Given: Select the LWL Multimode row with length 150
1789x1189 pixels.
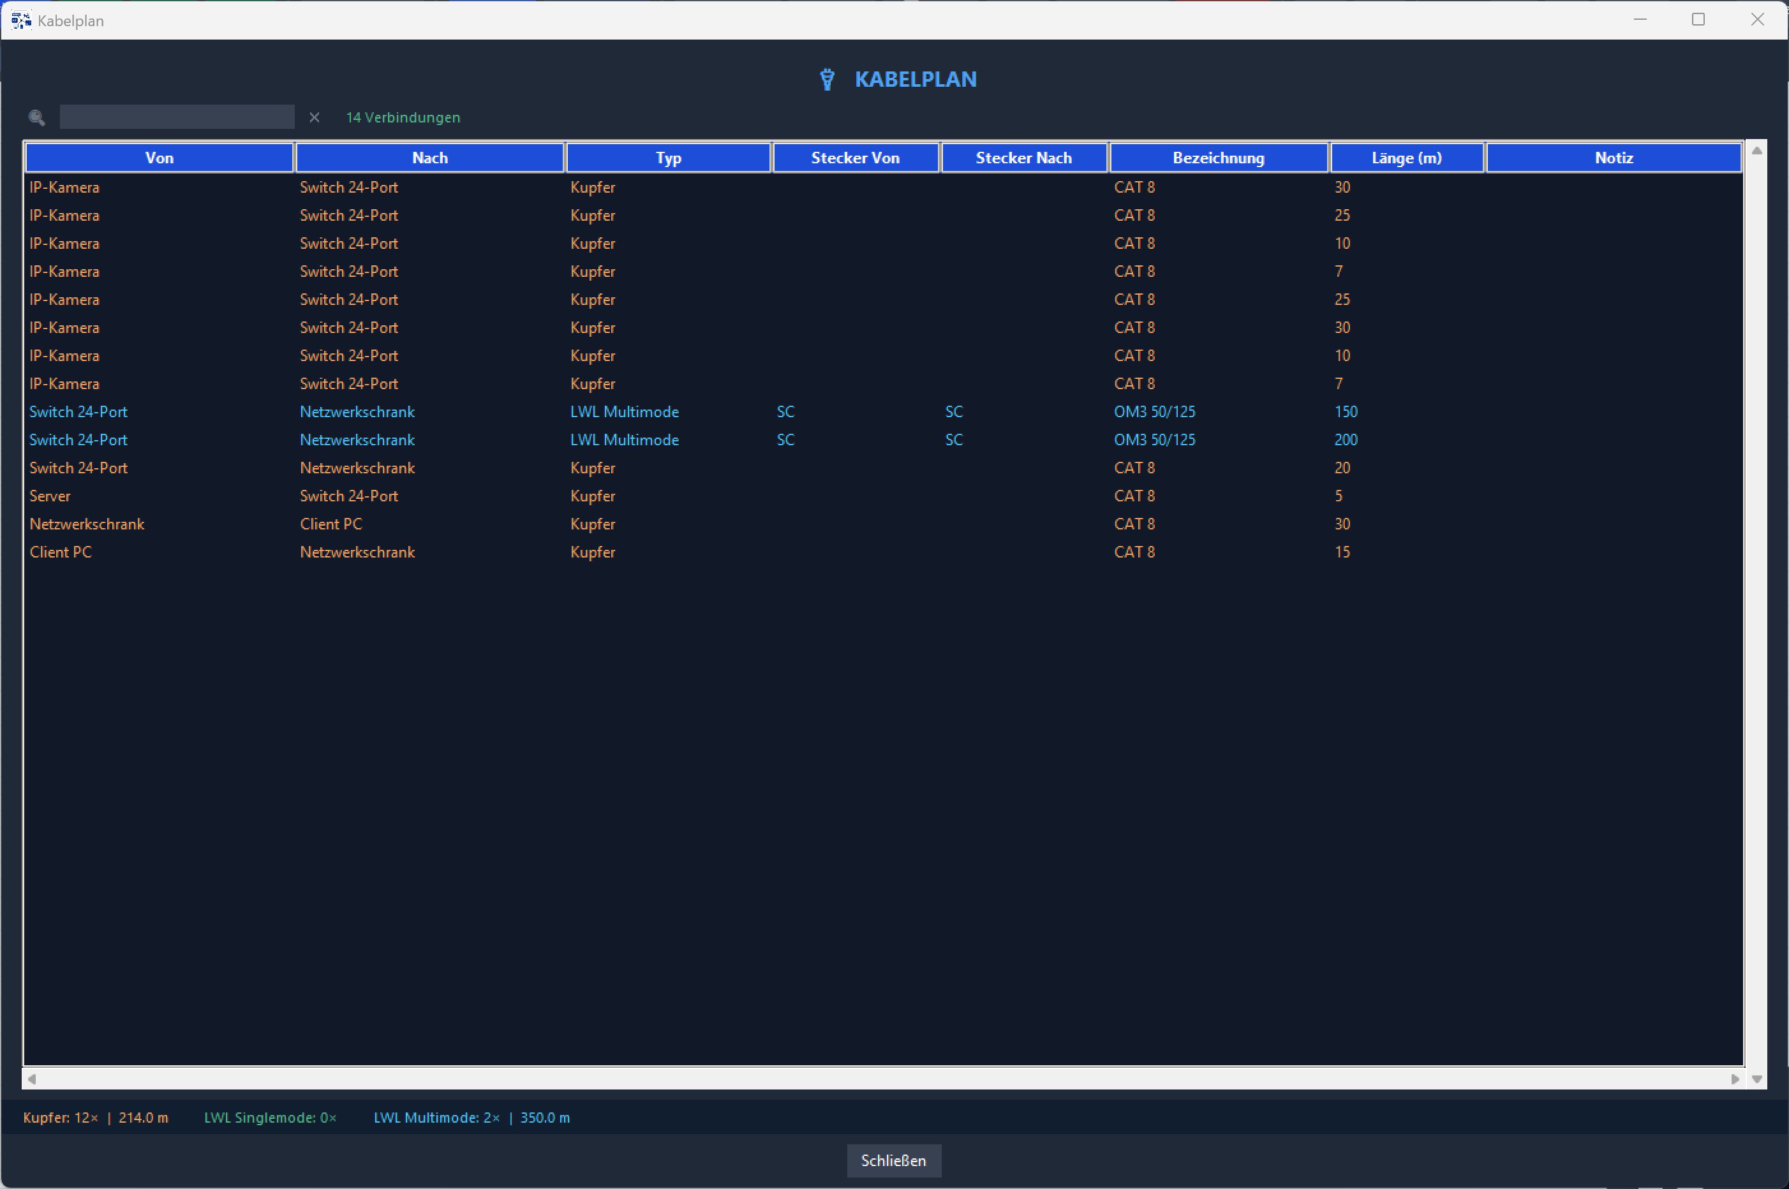Looking at the screenshot, I should 884,412.
